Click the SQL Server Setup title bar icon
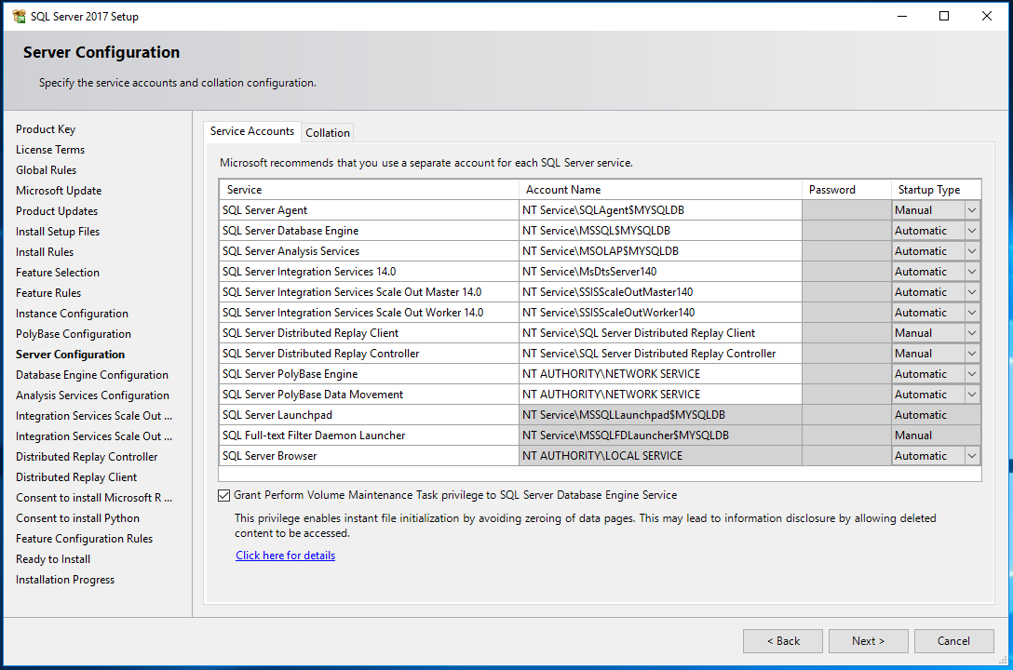Screen dimensions: 1013x670 point(19,16)
